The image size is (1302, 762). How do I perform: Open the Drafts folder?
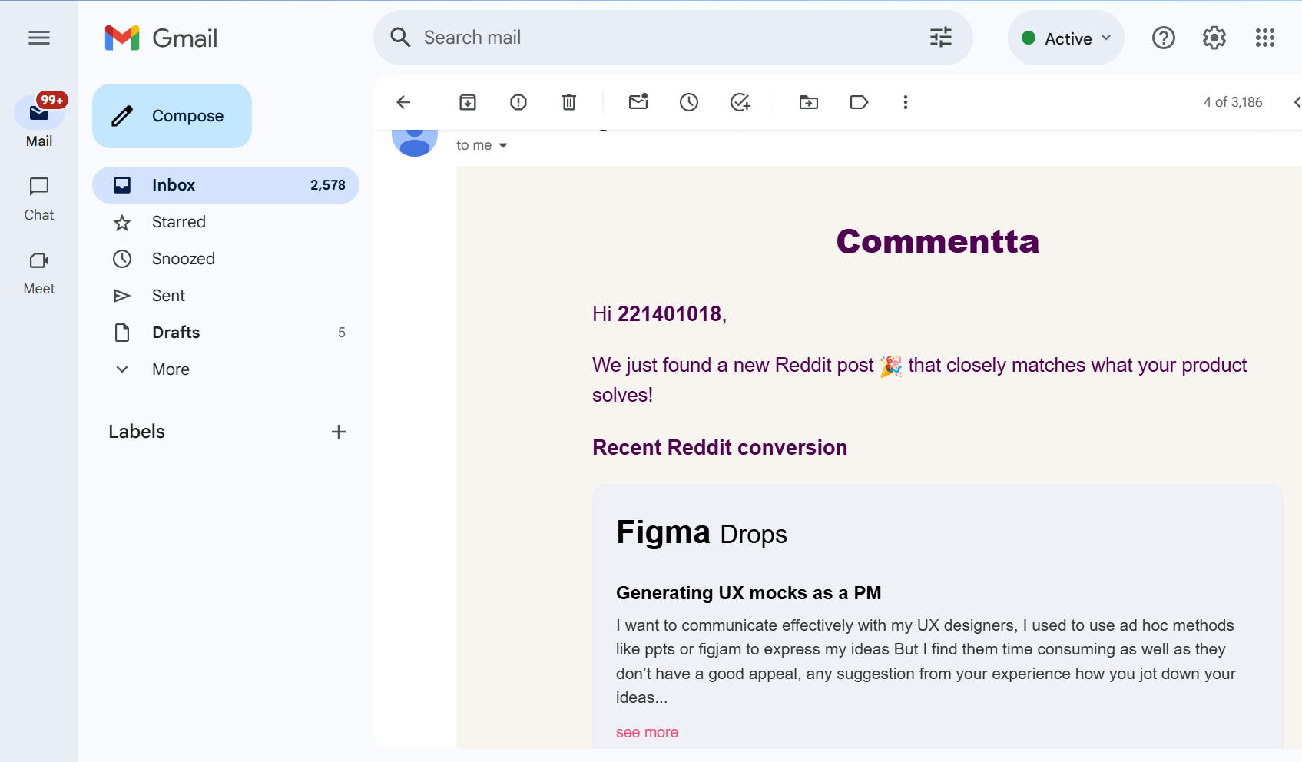(226, 333)
